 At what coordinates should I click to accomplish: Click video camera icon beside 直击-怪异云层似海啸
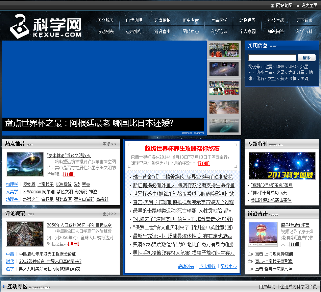[250, 269]
